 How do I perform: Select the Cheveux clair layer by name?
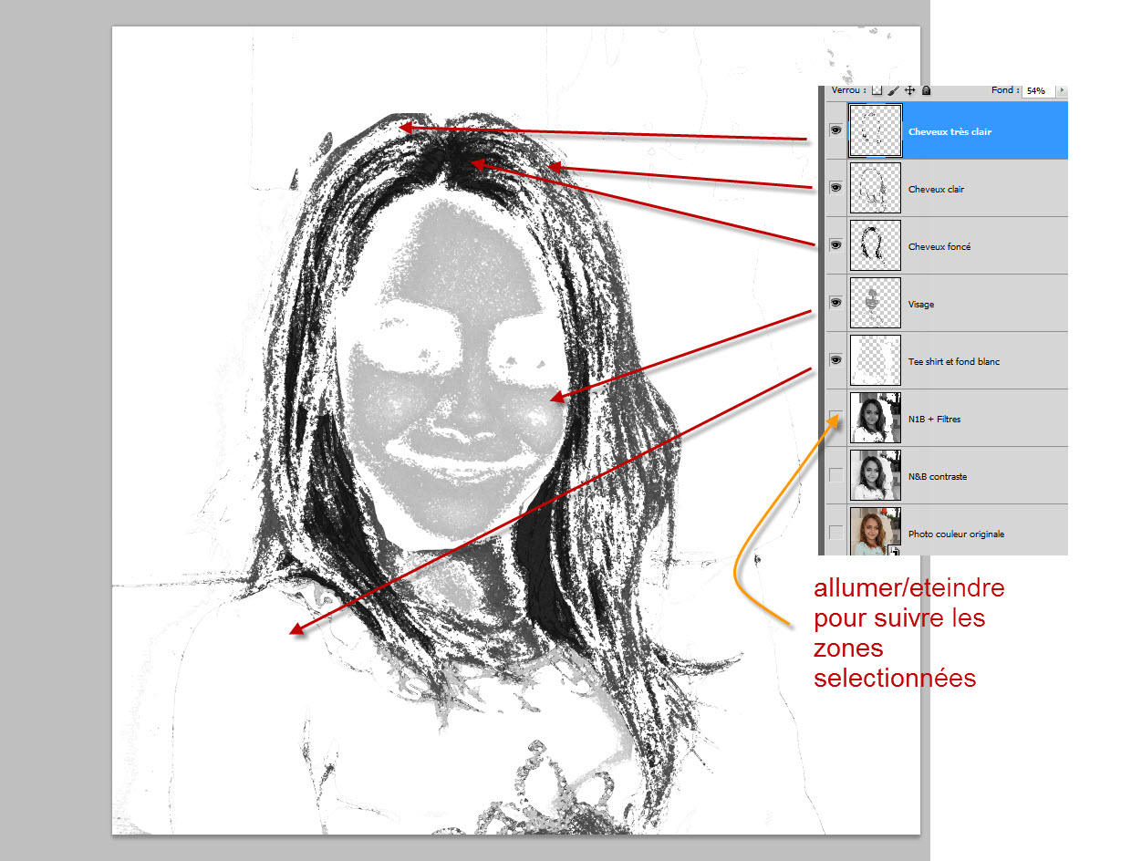pyautogui.click(x=936, y=190)
